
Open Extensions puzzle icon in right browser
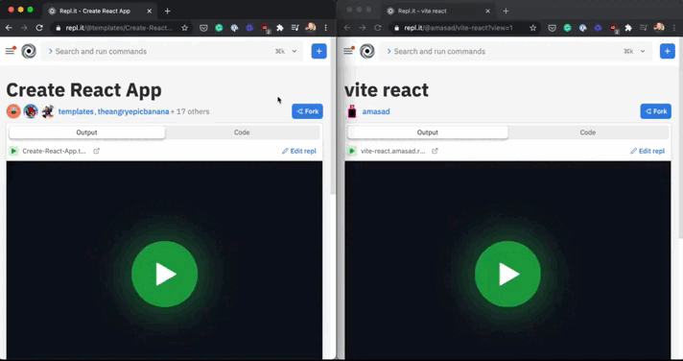click(628, 28)
